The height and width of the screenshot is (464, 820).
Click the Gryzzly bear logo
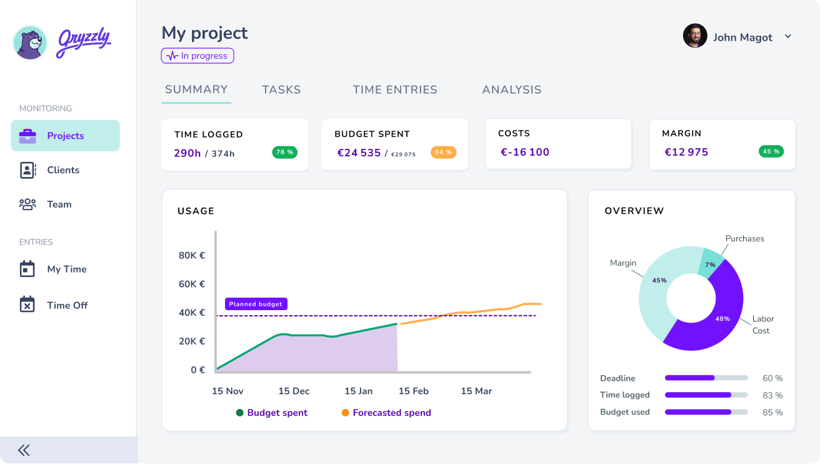pos(30,43)
